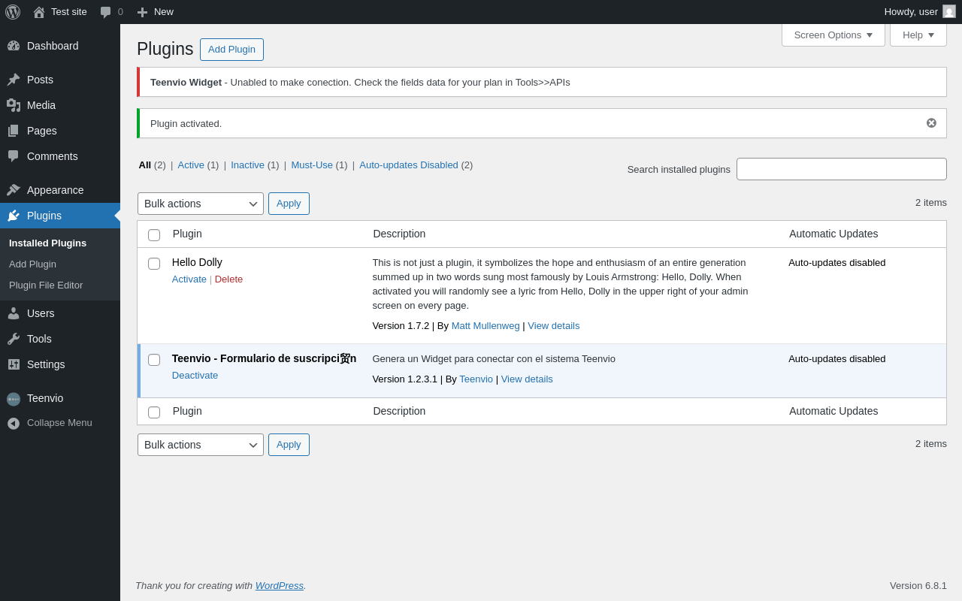Dismiss the Plugin activated notice
The width and height of the screenshot is (962, 601).
[931, 123]
